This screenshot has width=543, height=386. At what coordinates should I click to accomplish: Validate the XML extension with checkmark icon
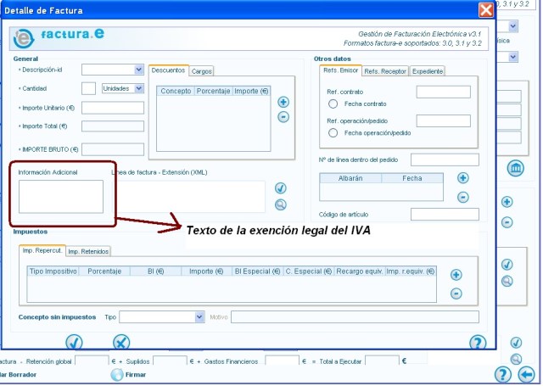tap(281, 188)
